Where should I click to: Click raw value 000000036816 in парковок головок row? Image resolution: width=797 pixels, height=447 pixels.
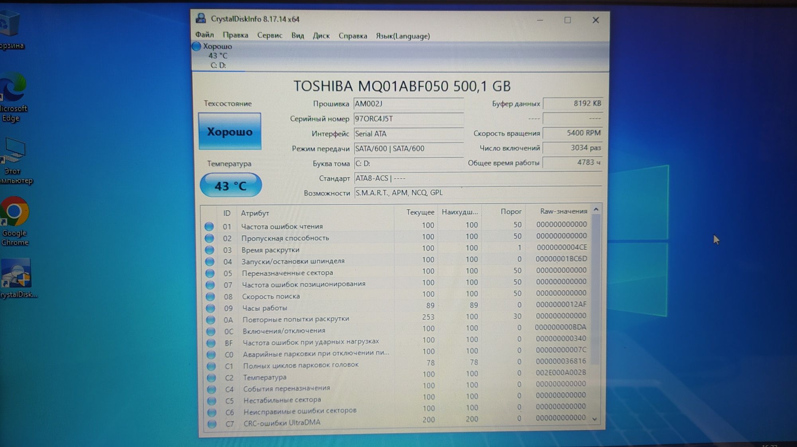[x=561, y=361]
